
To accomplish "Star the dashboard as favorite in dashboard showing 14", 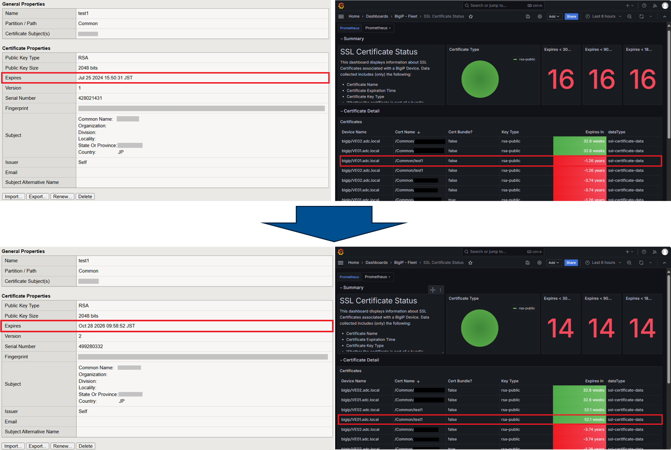I will tap(470, 263).
